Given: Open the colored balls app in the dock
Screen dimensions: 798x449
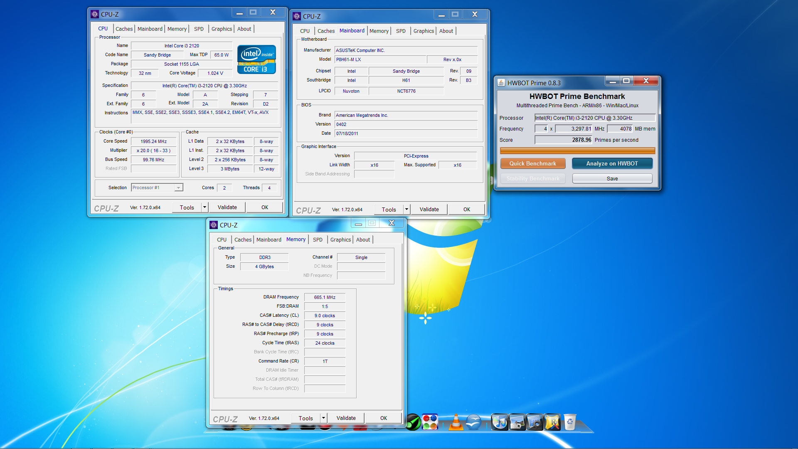Looking at the screenshot, I should pyautogui.click(x=430, y=422).
